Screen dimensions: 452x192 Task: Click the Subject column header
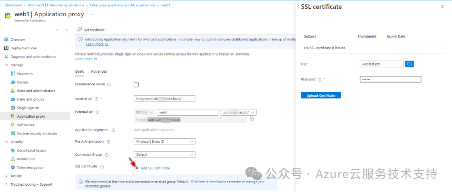pyautogui.click(x=310, y=36)
